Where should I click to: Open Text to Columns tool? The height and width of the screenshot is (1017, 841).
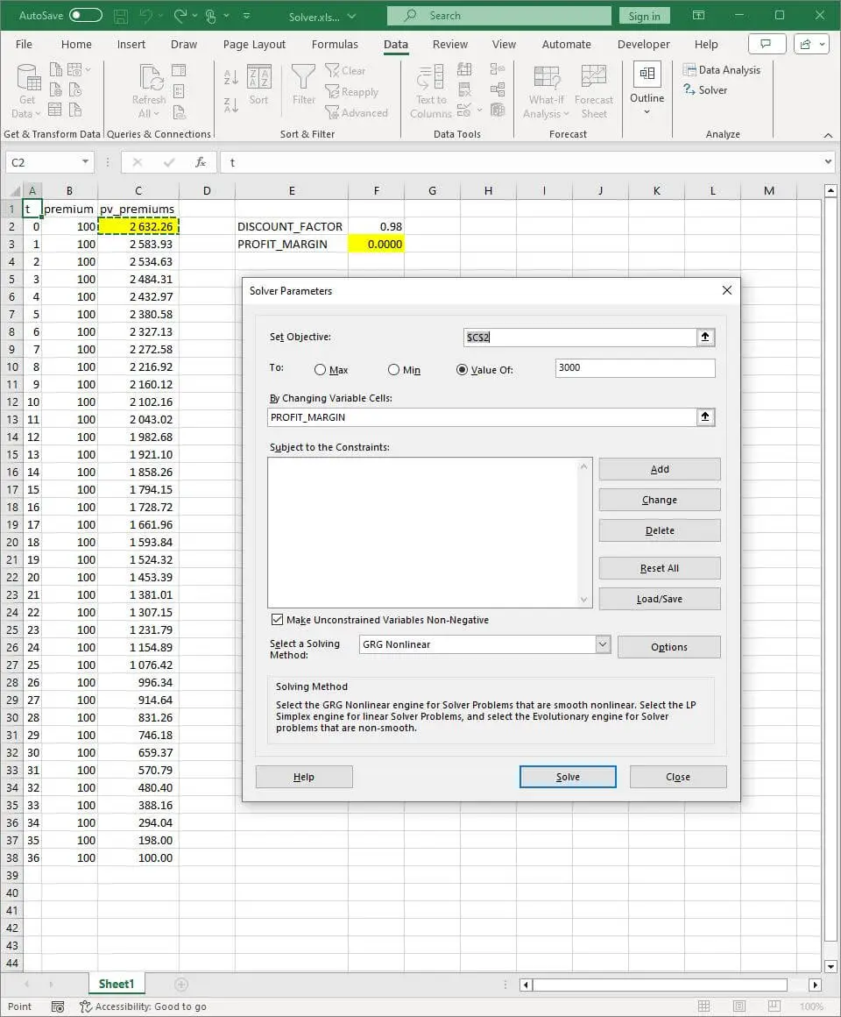431,91
